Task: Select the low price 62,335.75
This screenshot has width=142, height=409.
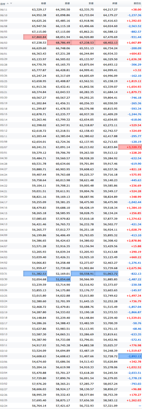Action: coord(87,9)
